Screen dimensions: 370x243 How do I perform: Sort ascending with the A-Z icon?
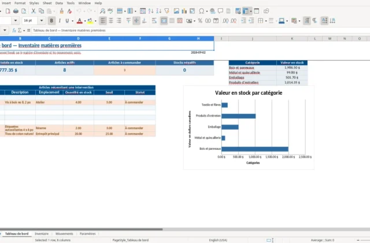click(x=151, y=11)
